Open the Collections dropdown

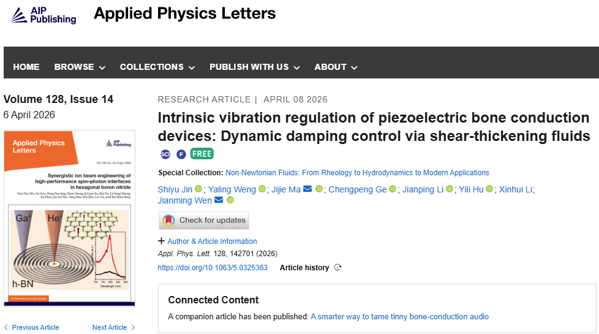(157, 67)
